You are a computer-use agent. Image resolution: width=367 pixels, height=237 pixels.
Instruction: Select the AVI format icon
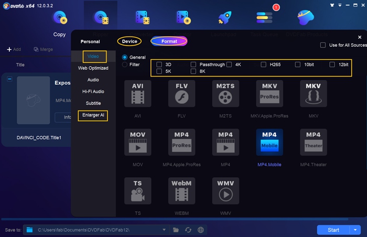[137, 94]
